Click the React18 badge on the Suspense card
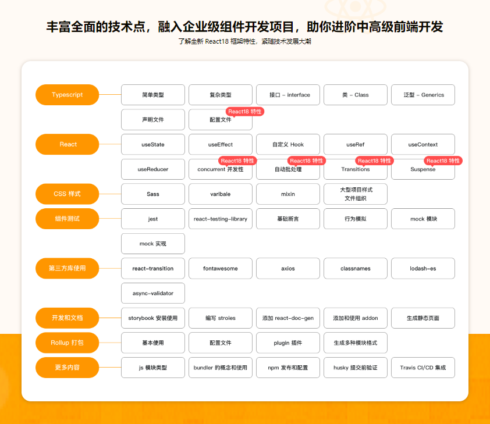Image resolution: width=490 pixels, height=424 pixels. click(442, 161)
